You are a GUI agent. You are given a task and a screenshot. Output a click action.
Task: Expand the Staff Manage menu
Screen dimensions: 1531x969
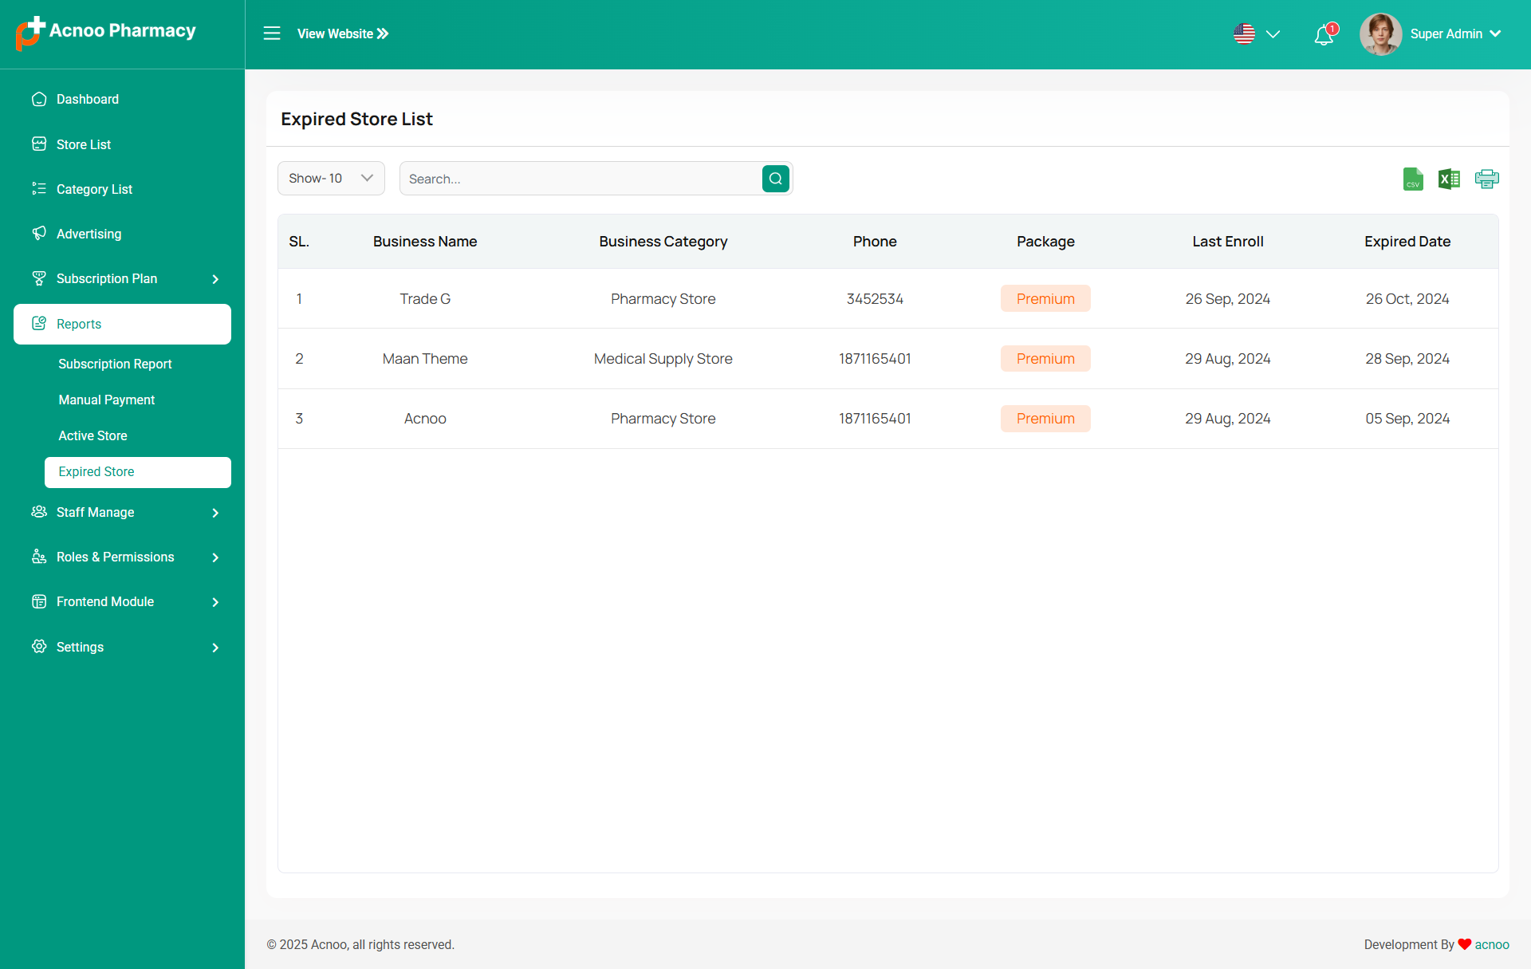pos(122,512)
